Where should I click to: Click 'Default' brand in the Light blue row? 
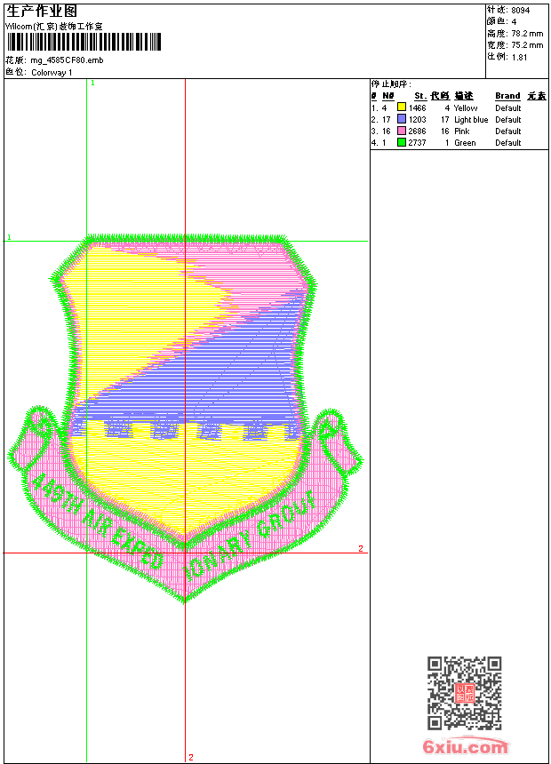(508, 119)
